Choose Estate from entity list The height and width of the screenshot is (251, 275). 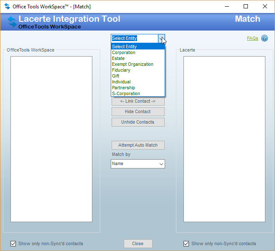(138, 58)
